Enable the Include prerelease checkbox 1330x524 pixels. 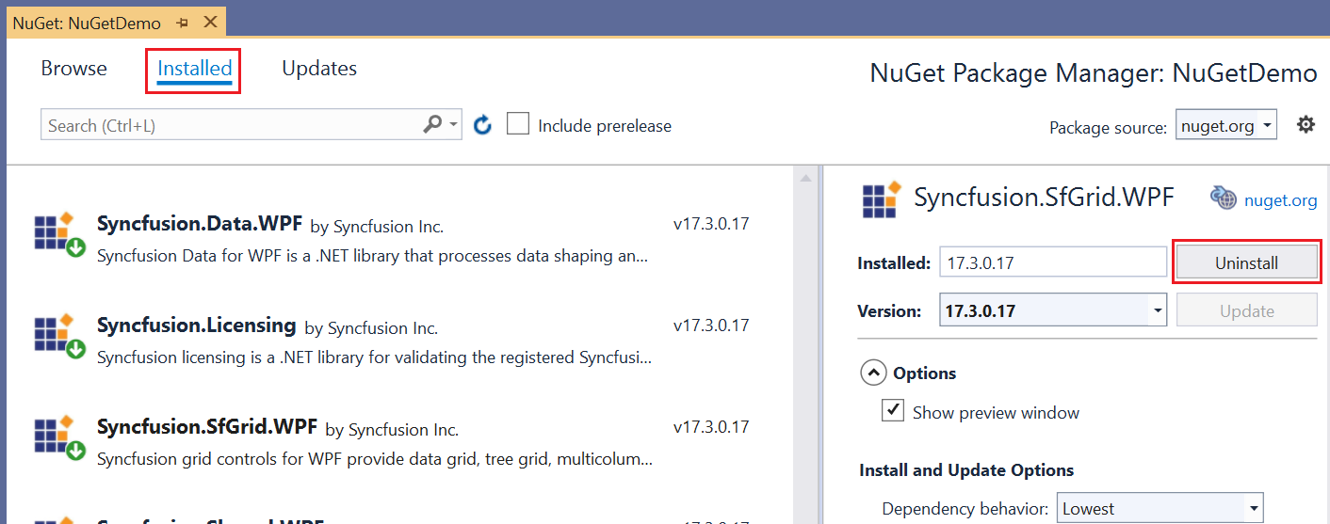[518, 124]
